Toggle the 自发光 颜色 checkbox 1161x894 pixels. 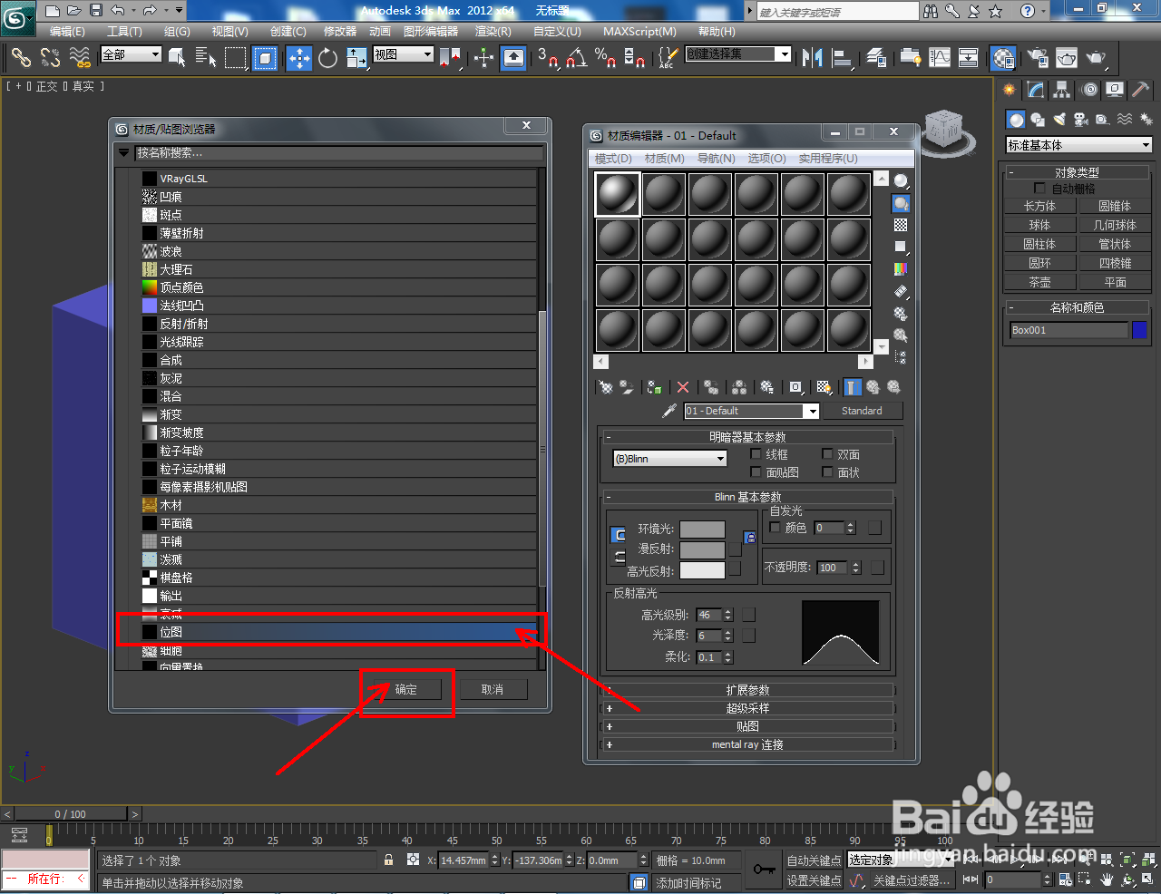point(775,527)
